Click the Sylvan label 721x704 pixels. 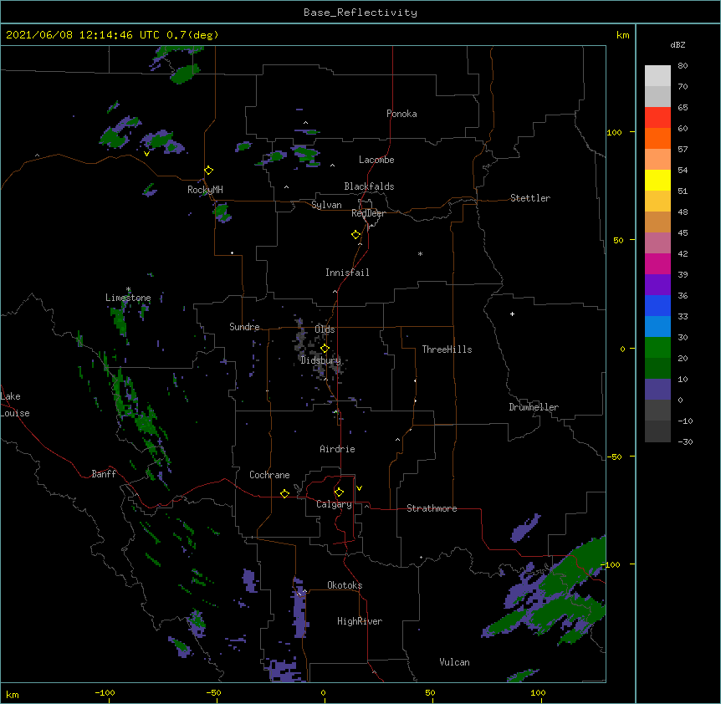(x=326, y=205)
